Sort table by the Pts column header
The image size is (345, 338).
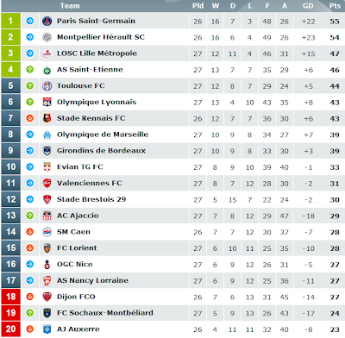point(335,6)
